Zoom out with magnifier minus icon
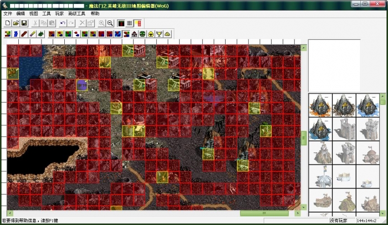 tap(110, 23)
